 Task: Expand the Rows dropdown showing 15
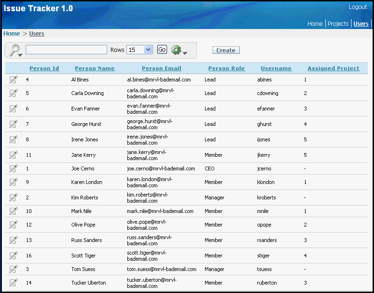139,50
